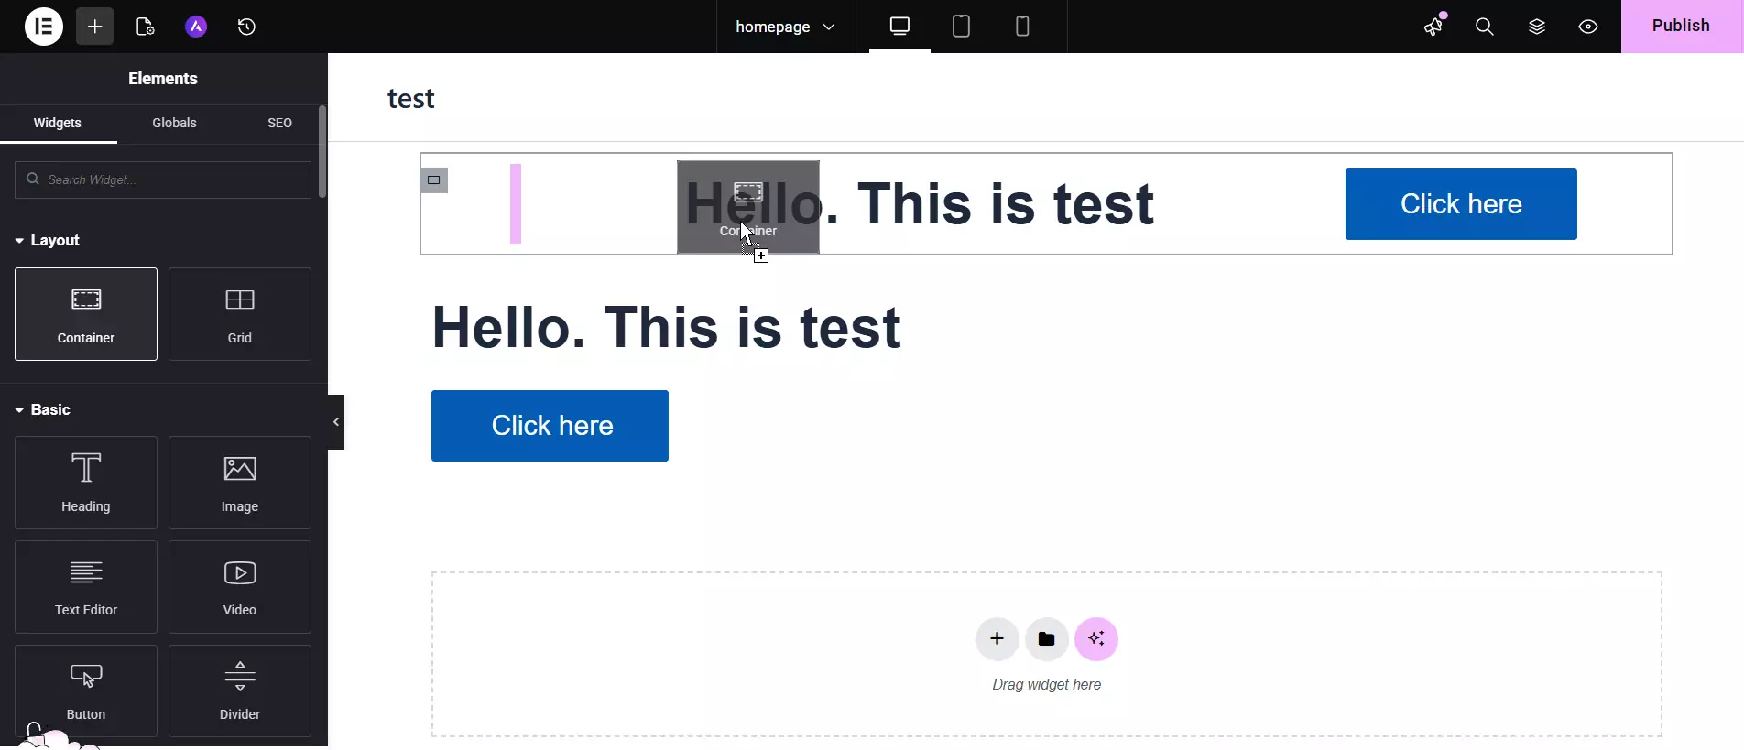Switch to mobile responsive view

pos(1022,27)
